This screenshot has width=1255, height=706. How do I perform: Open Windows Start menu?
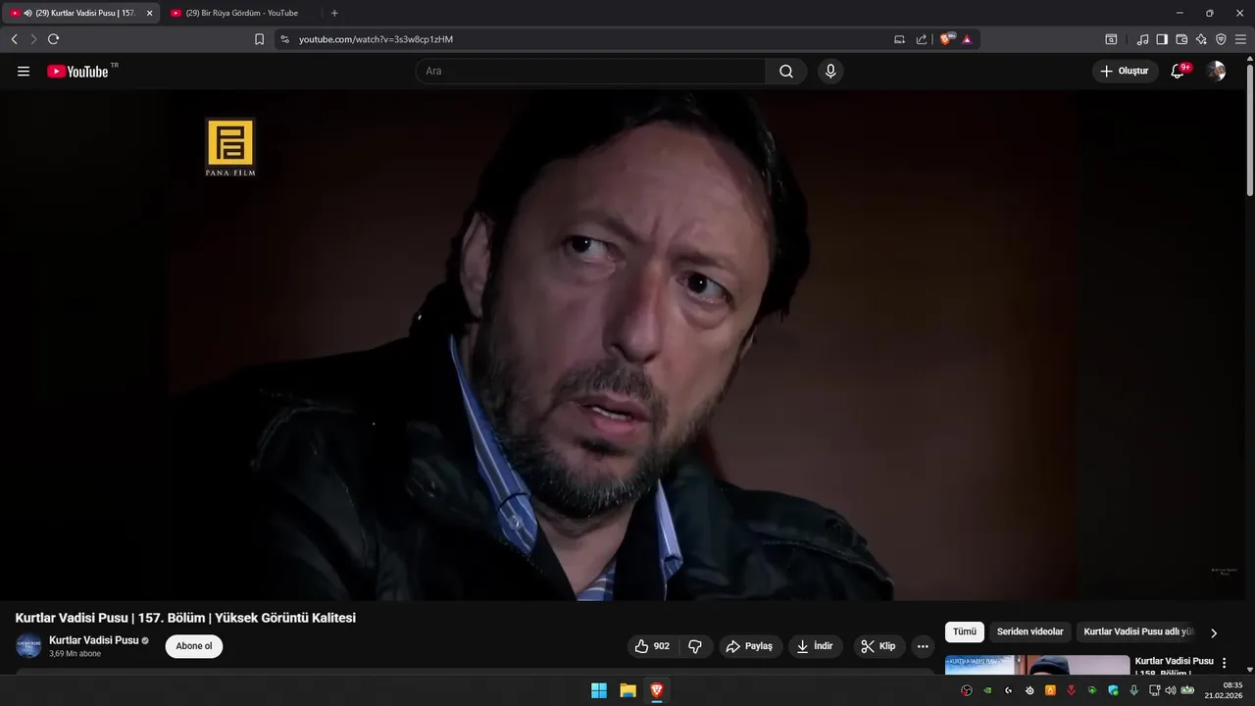tap(598, 690)
